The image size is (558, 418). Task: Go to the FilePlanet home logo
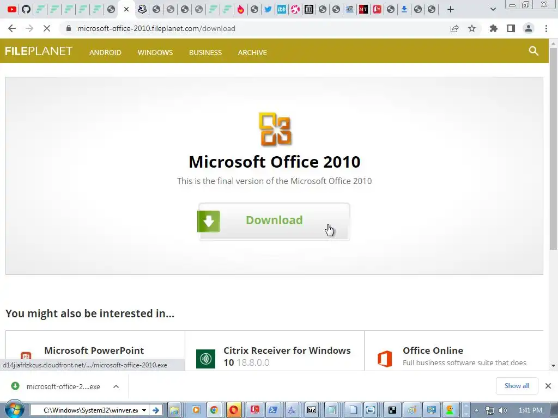point(39,51)
